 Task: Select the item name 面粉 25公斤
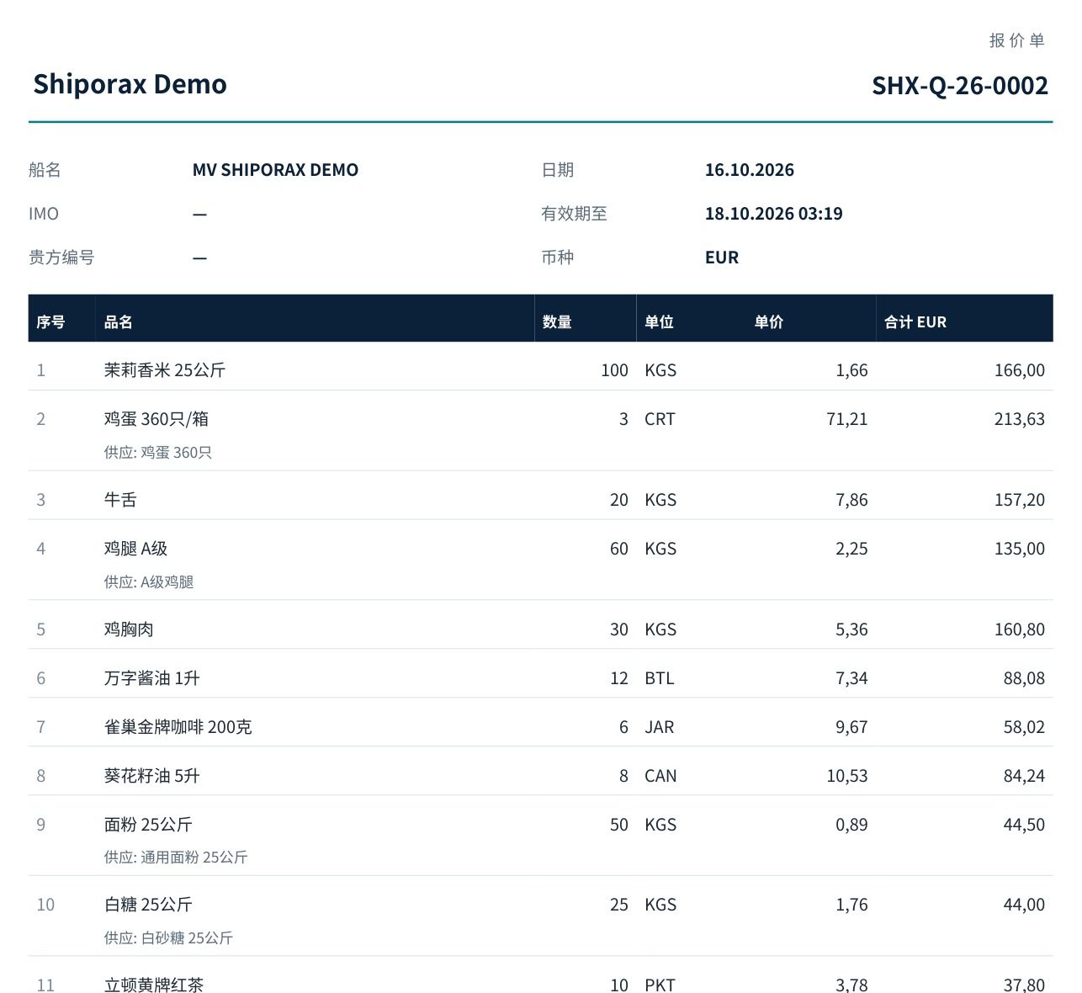point(148,825)
